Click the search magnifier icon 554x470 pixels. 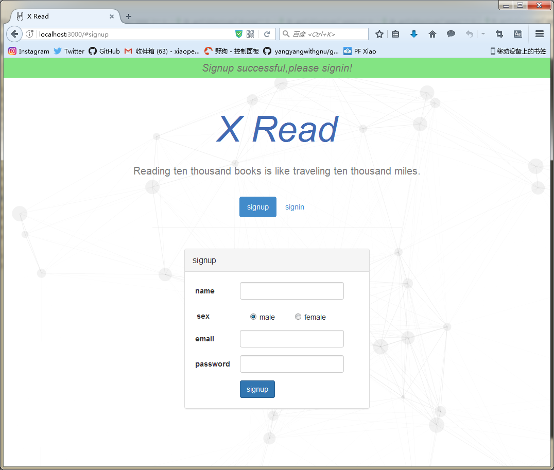pyautogui.click(x=286, y=34)
